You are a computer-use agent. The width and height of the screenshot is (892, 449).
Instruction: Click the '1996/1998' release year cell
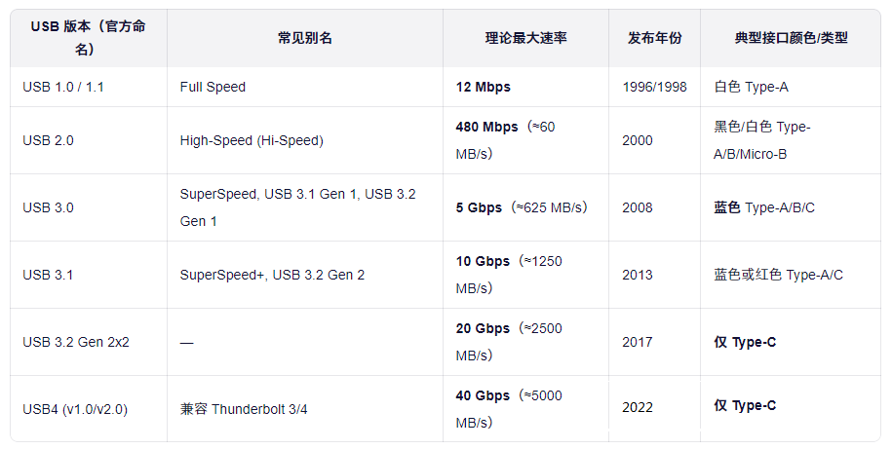pyautogui.click(x=654, y=87)
